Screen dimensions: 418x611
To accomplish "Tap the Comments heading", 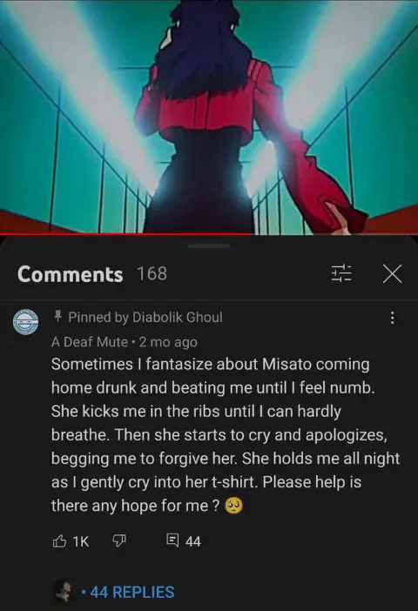I will (71, 274).
